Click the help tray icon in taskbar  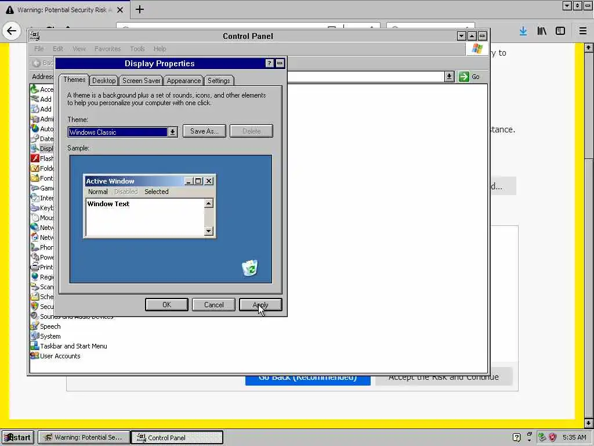coord(516,437)
